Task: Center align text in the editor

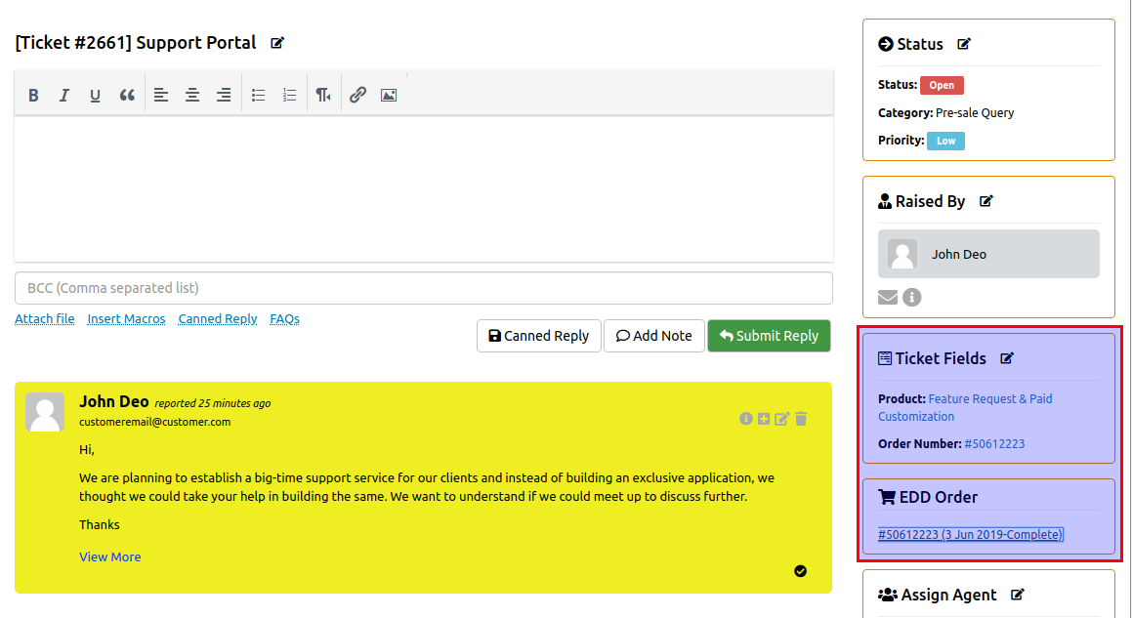Action: tap(192, 95)
